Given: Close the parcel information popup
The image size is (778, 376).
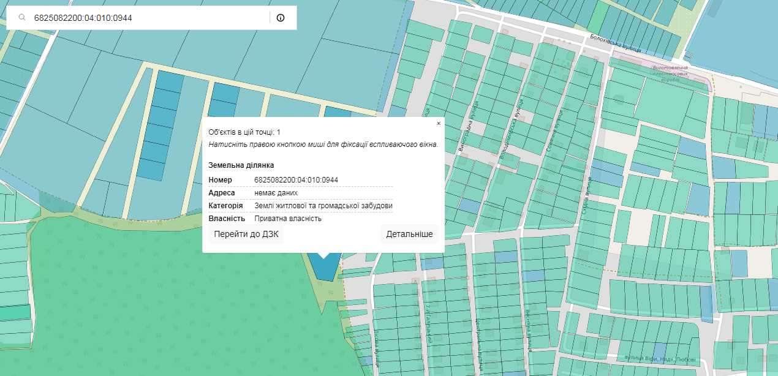Looking at the screenshot, I should pos(439,123).
